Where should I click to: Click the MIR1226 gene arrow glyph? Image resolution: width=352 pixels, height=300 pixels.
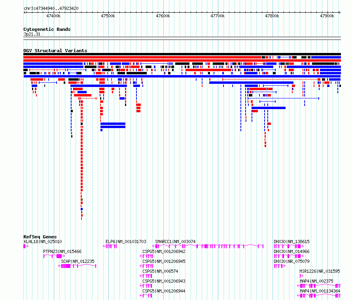pyautogui.click(x=301, y=276)
